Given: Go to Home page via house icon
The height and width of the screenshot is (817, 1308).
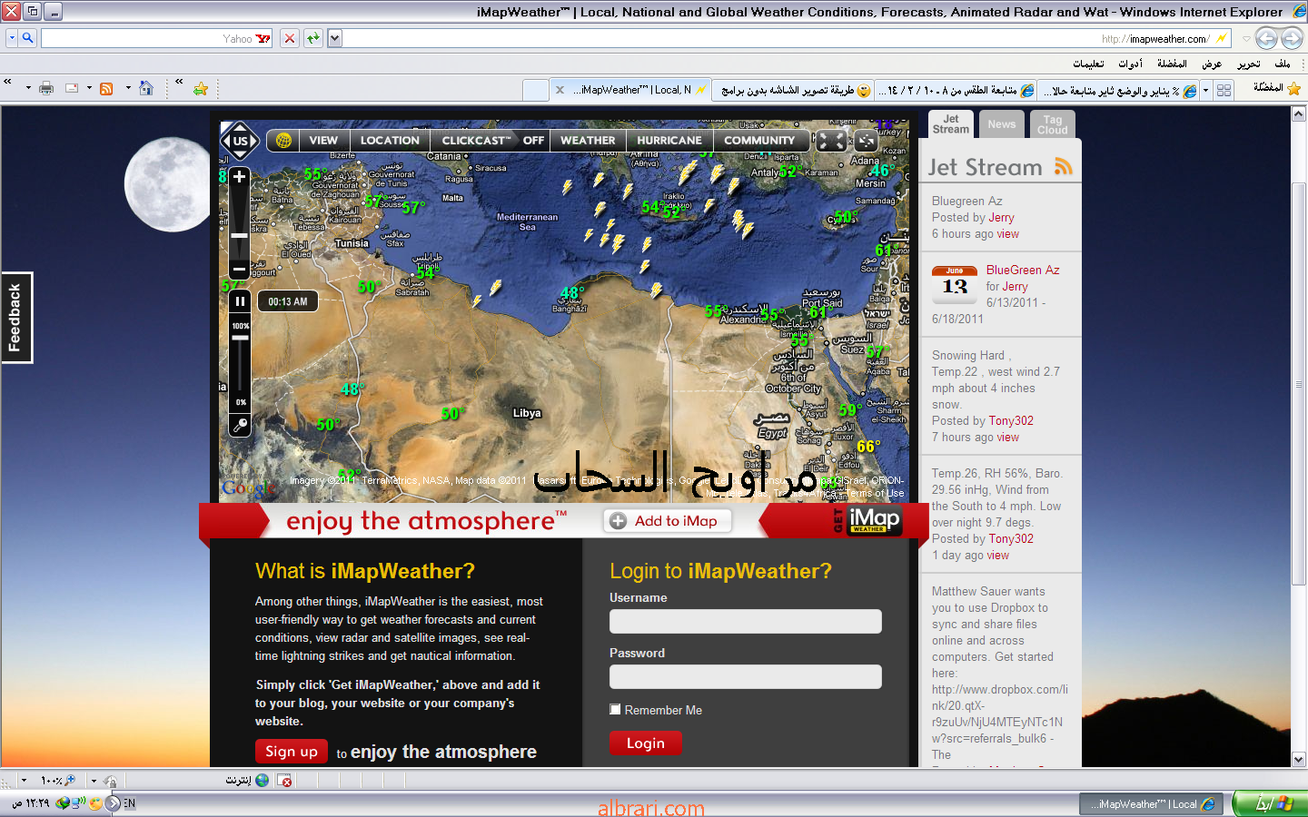Looking at the screenshot, I should 146,88.
